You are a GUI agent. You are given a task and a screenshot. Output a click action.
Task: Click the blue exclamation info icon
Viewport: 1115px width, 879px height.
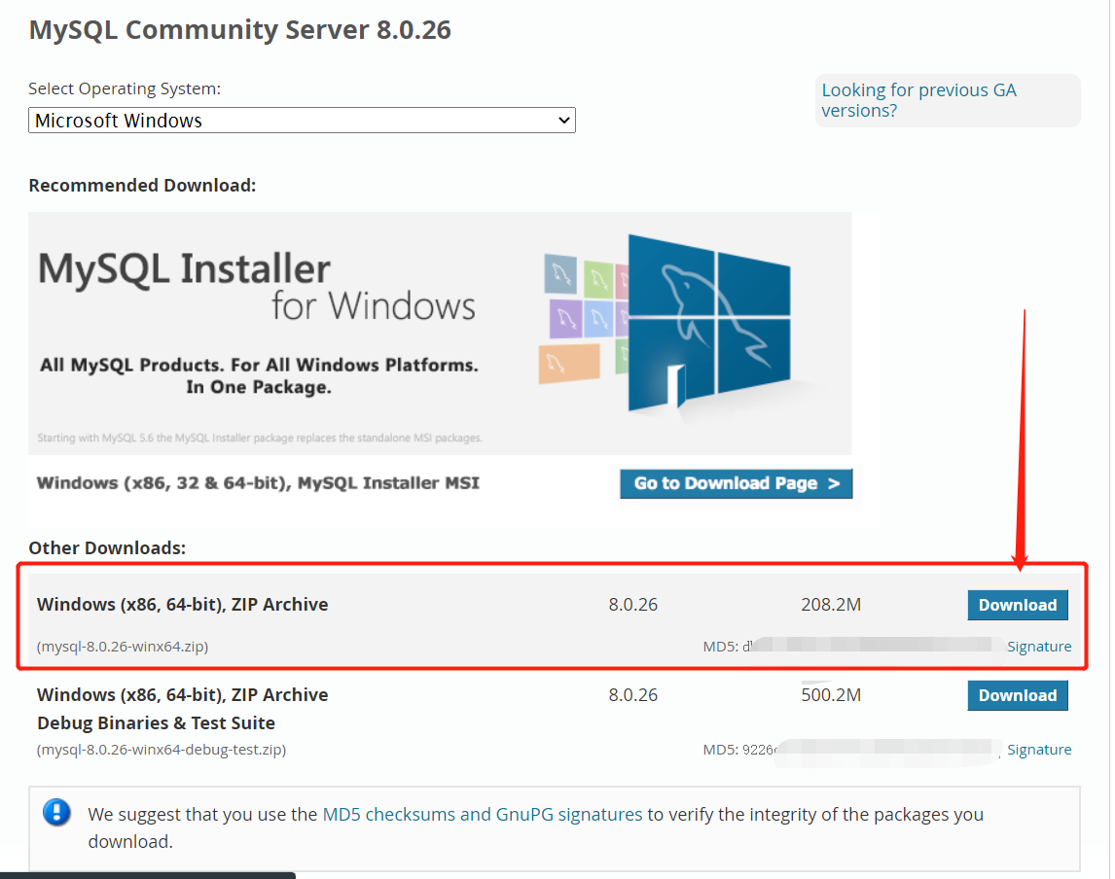point(56,812)
